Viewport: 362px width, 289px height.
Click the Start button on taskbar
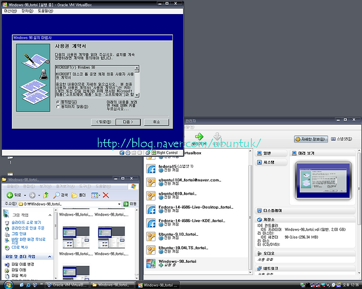pos(8,285)
